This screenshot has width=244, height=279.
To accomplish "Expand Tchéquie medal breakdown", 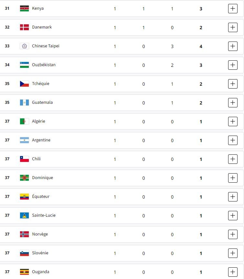I will (233, 84).
